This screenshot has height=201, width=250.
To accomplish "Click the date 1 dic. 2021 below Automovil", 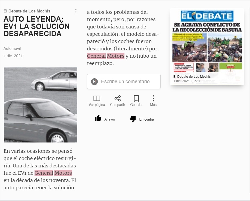I will click(x=13, y=56).
